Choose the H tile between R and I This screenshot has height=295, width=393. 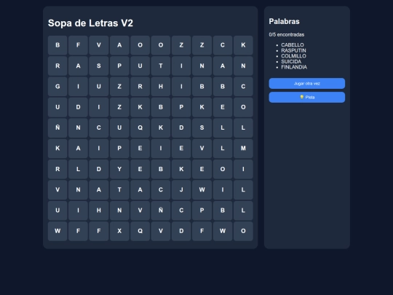click(161, 87)
